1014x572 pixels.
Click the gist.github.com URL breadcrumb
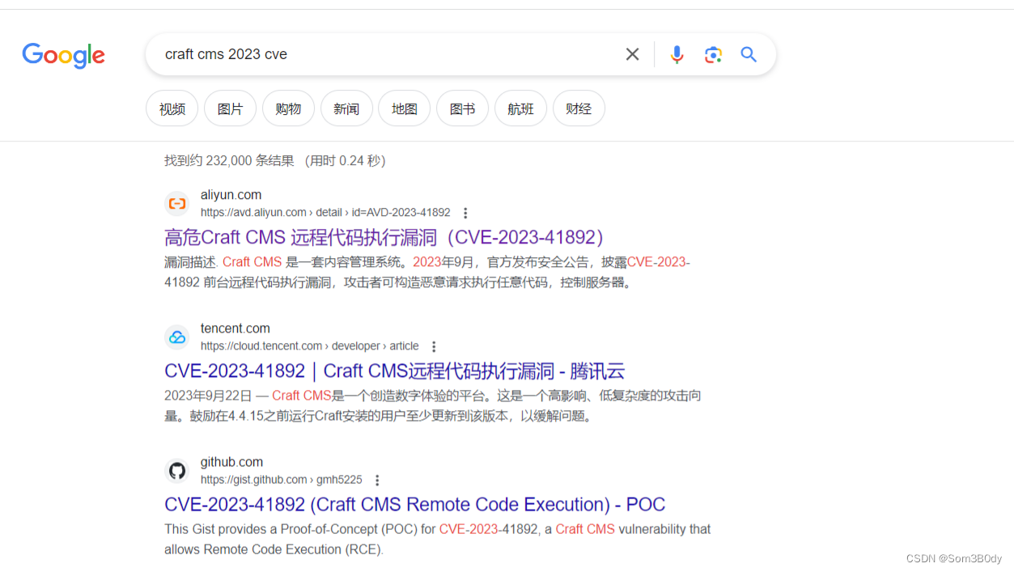(x=282, y=480)
